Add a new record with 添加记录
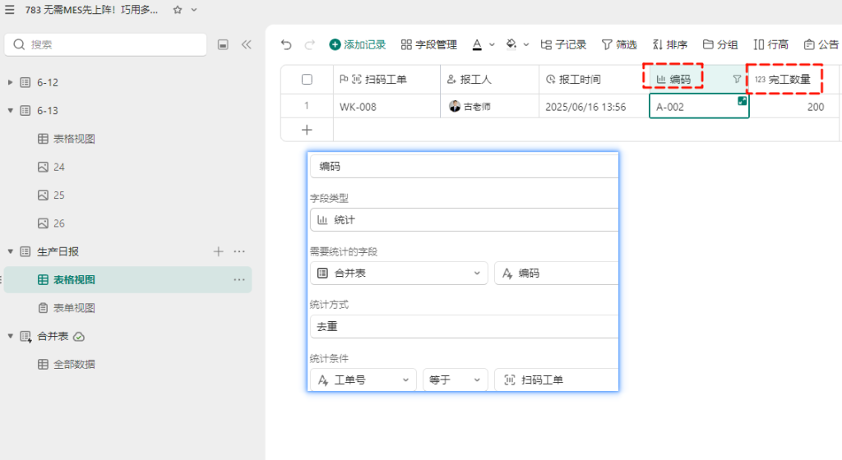 tap(358, 44)
